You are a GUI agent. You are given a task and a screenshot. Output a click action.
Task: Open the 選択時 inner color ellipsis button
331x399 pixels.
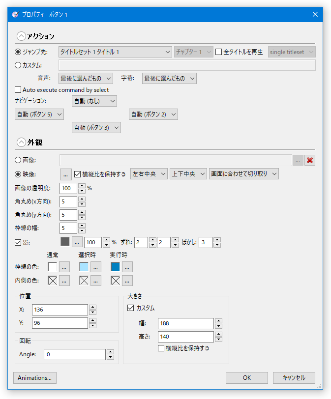[96, 281]
